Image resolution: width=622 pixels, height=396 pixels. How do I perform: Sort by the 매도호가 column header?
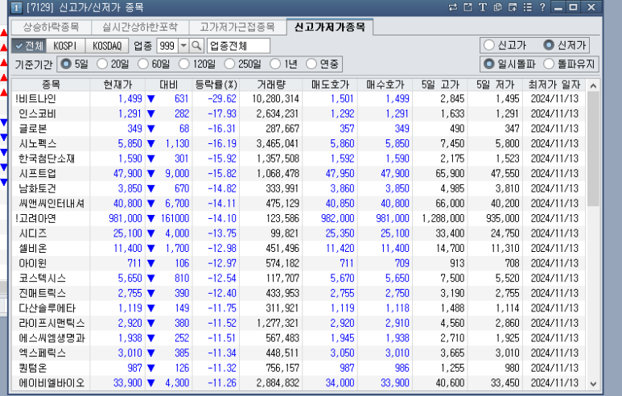click(330, 85)
